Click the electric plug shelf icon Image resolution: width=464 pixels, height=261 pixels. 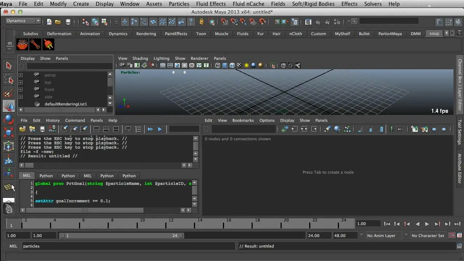[x=48, y=45]
